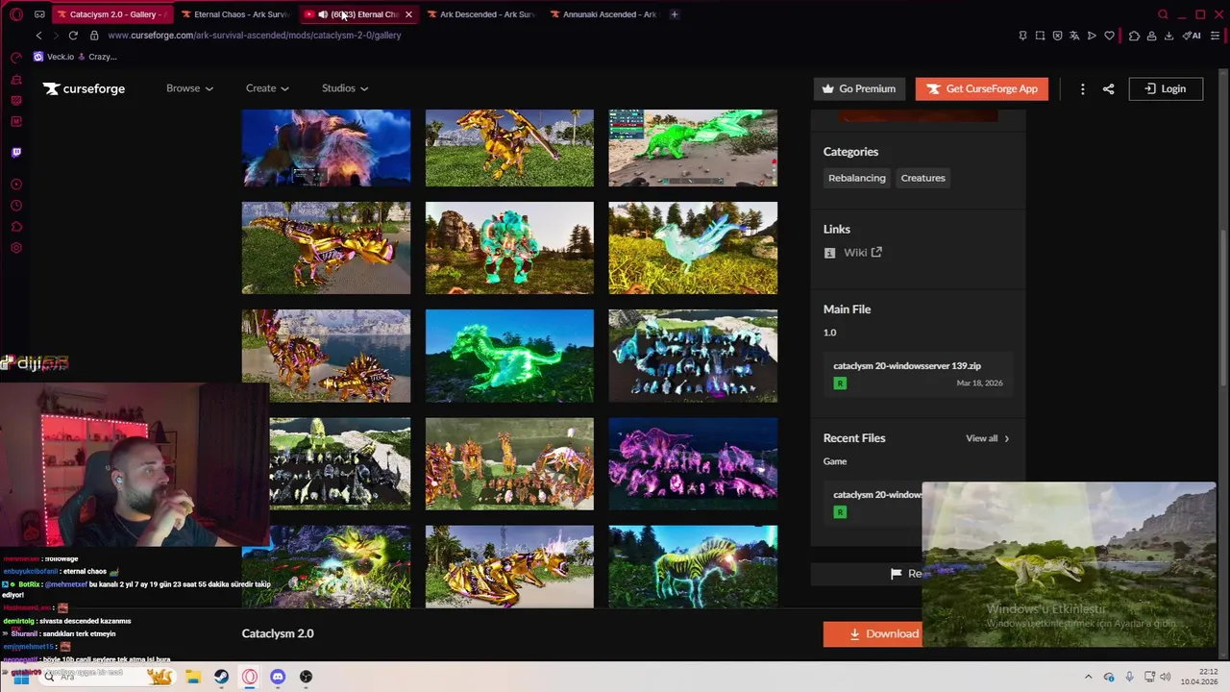Expand the Browse dropdown menu

point(189,88)
